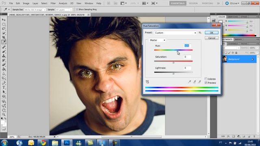Toggle Quick Mask mode icon

pos(4,129)
